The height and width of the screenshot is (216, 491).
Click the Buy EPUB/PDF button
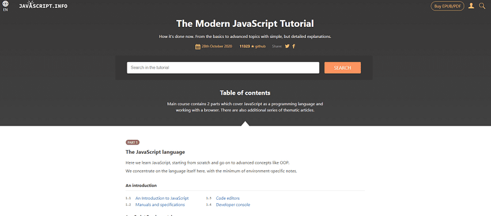[x=447, y=6]
